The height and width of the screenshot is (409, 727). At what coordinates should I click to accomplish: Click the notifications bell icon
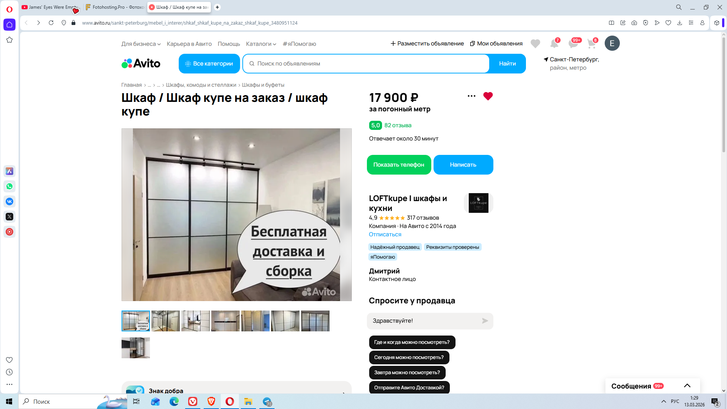coord(554,44)
